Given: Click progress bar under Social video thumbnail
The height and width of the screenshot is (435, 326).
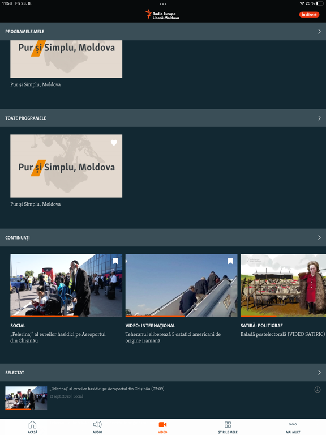Looking at the screenshot, I should [x=66, y=316].
